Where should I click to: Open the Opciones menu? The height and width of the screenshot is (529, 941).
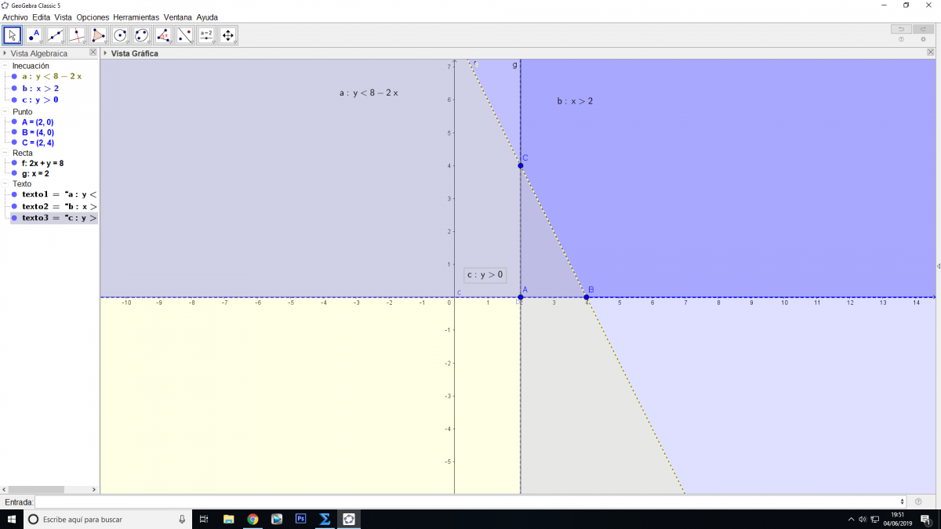[x=93, y=17]
